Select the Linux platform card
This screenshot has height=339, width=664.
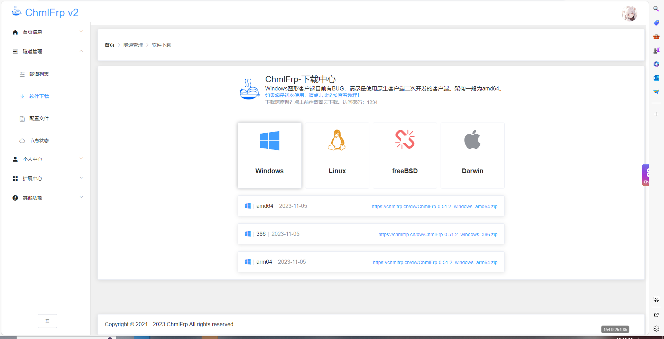coord(337,155)
